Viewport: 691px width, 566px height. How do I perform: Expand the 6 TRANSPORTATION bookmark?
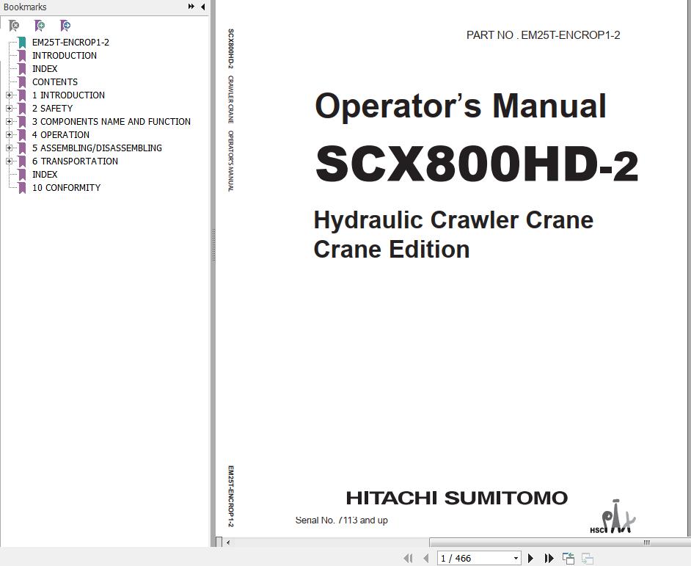click(9, 162)
